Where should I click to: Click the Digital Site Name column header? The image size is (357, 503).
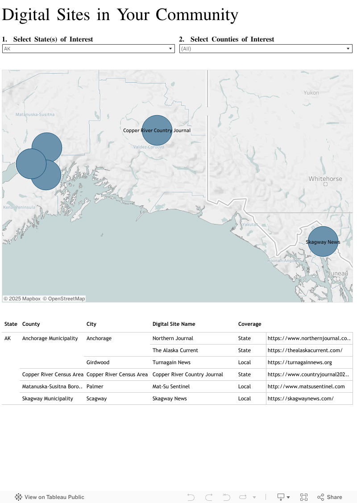click(174, 324)
